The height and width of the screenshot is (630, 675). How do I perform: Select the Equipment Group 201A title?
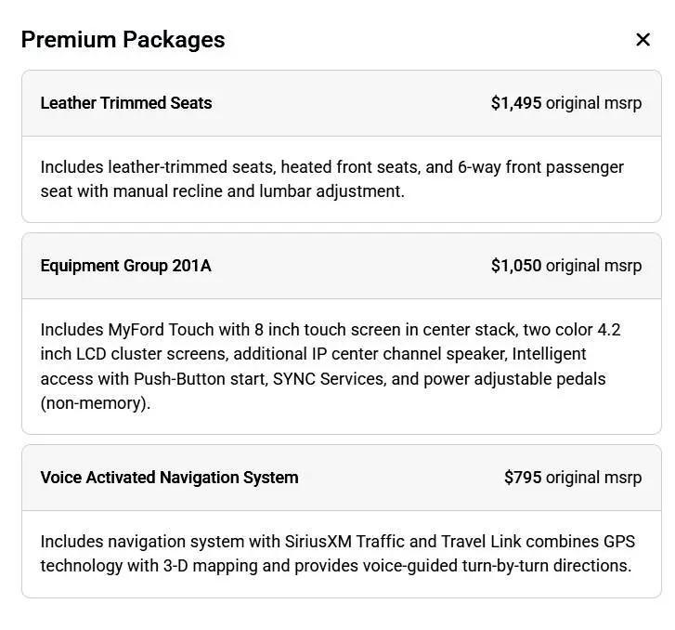pos(125,266)
